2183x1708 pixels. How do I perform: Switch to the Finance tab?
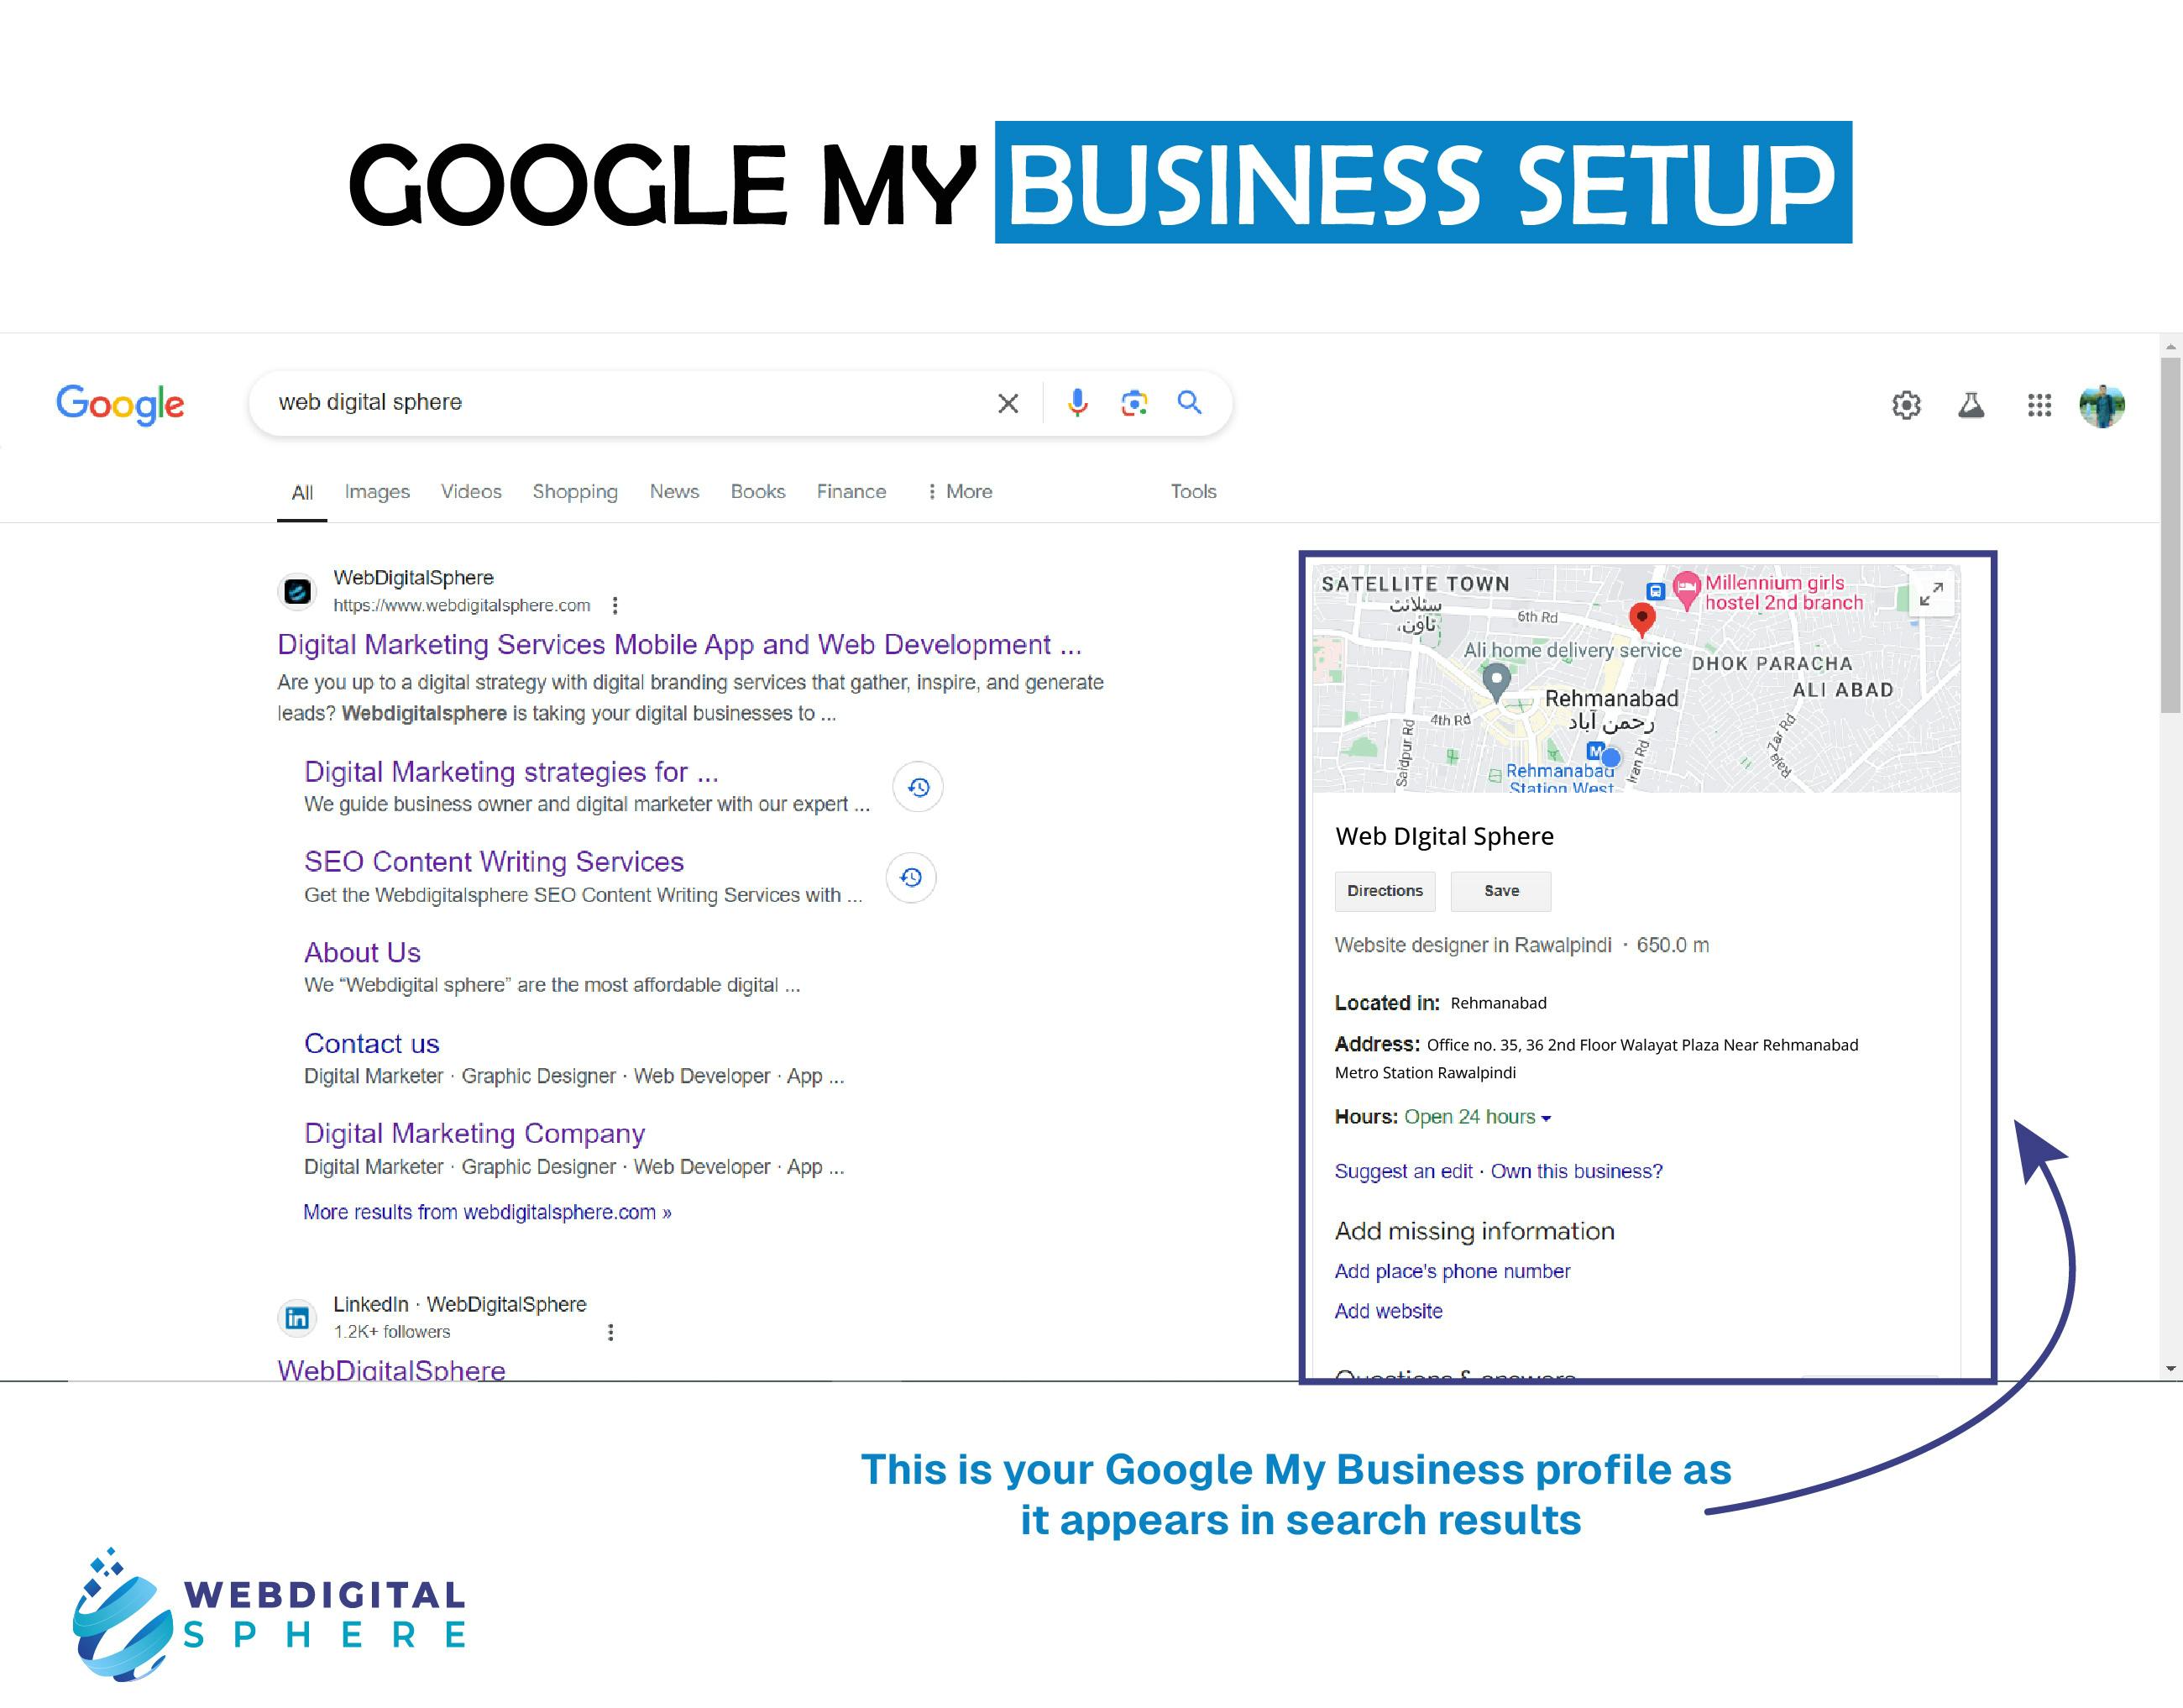(851, 491)
